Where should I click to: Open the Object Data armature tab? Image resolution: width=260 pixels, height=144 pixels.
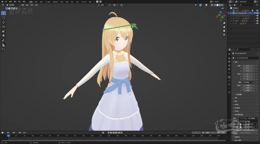pos(229,88)
